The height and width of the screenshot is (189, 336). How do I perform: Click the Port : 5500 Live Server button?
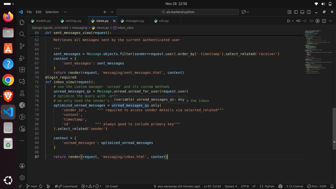[317, 186]
